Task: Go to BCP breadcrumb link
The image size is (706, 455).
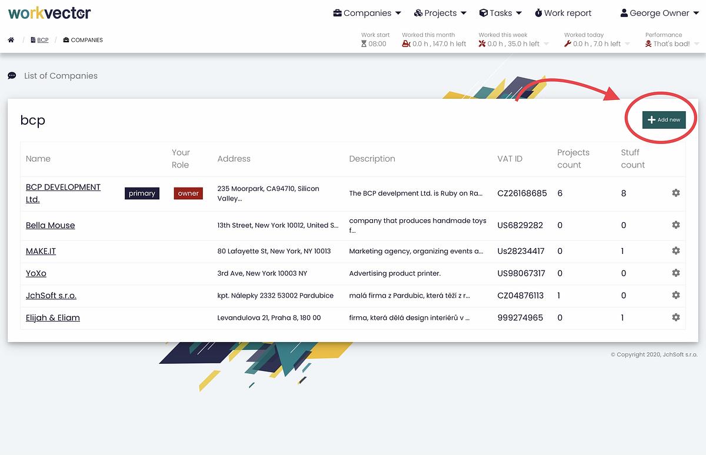Action: pyautogui.click(x=42, y=40)
